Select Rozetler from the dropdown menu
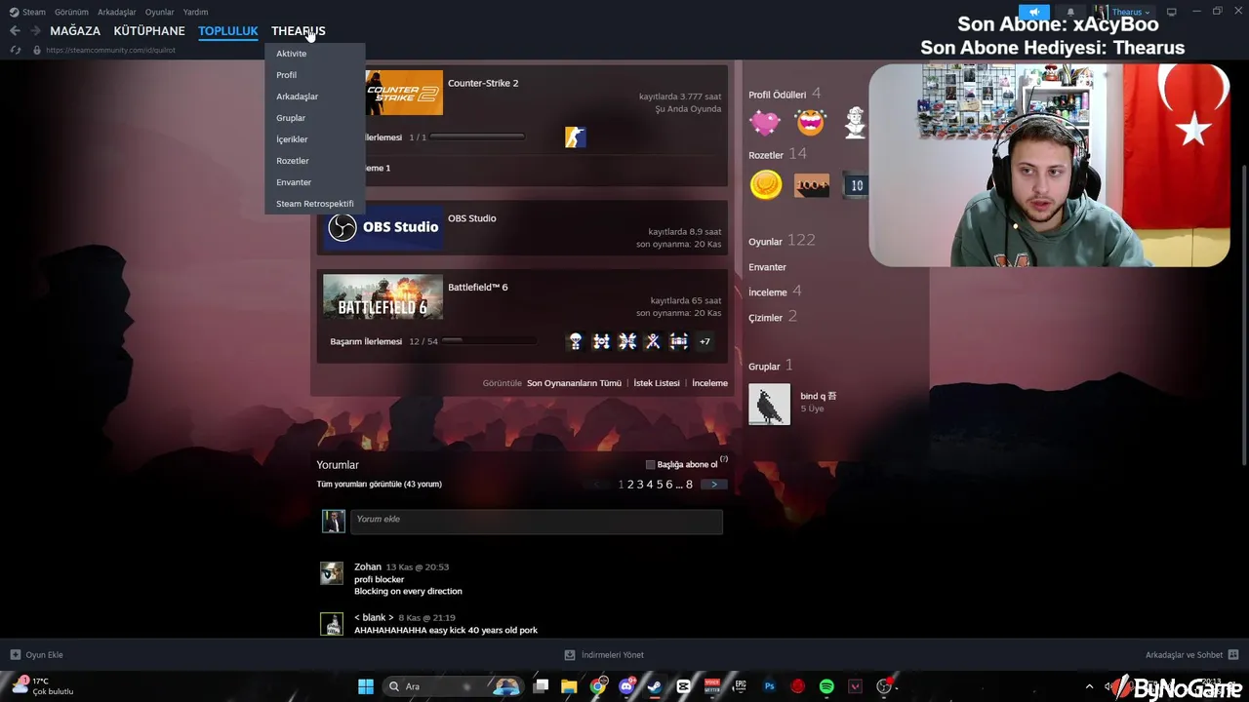This screenshot has width=1249, height=702. (x=292, y=161)
